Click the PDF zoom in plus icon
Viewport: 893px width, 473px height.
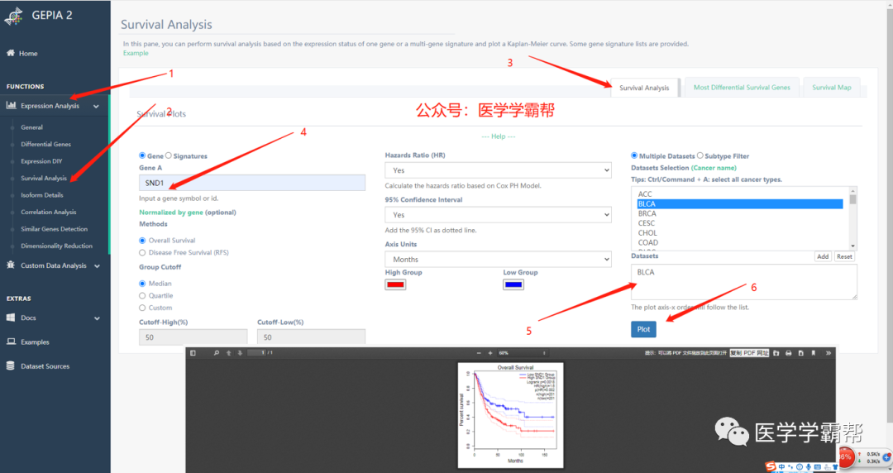[490, 353]
